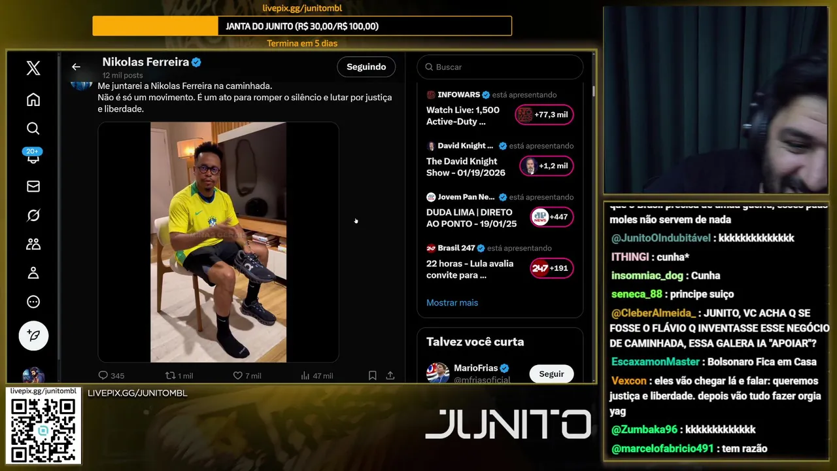Screen dimensions: 837x471
Task: Open Jovem Pan live +447 badge
Action: pyautogui.click(x=551, y=217)
